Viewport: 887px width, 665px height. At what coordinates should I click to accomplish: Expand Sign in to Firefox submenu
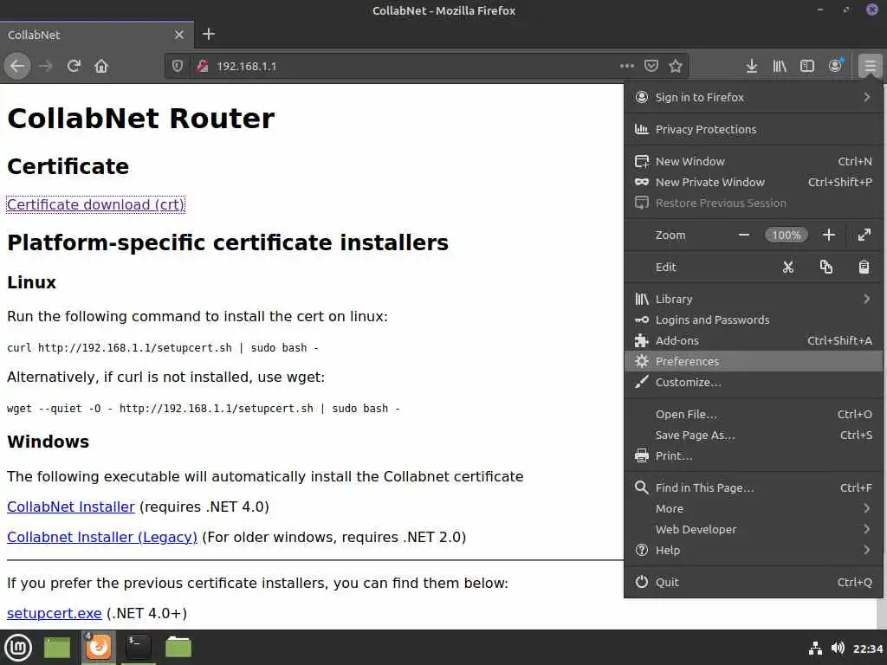[x=754, y=97]
